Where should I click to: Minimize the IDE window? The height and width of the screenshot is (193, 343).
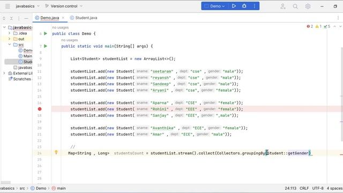pyautogui.click(x=322, y=6)
